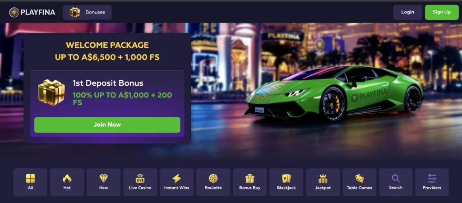This screenshot has width=462, height=203.
Task: Open the Roulette wheel category
Action: point(213,182)
